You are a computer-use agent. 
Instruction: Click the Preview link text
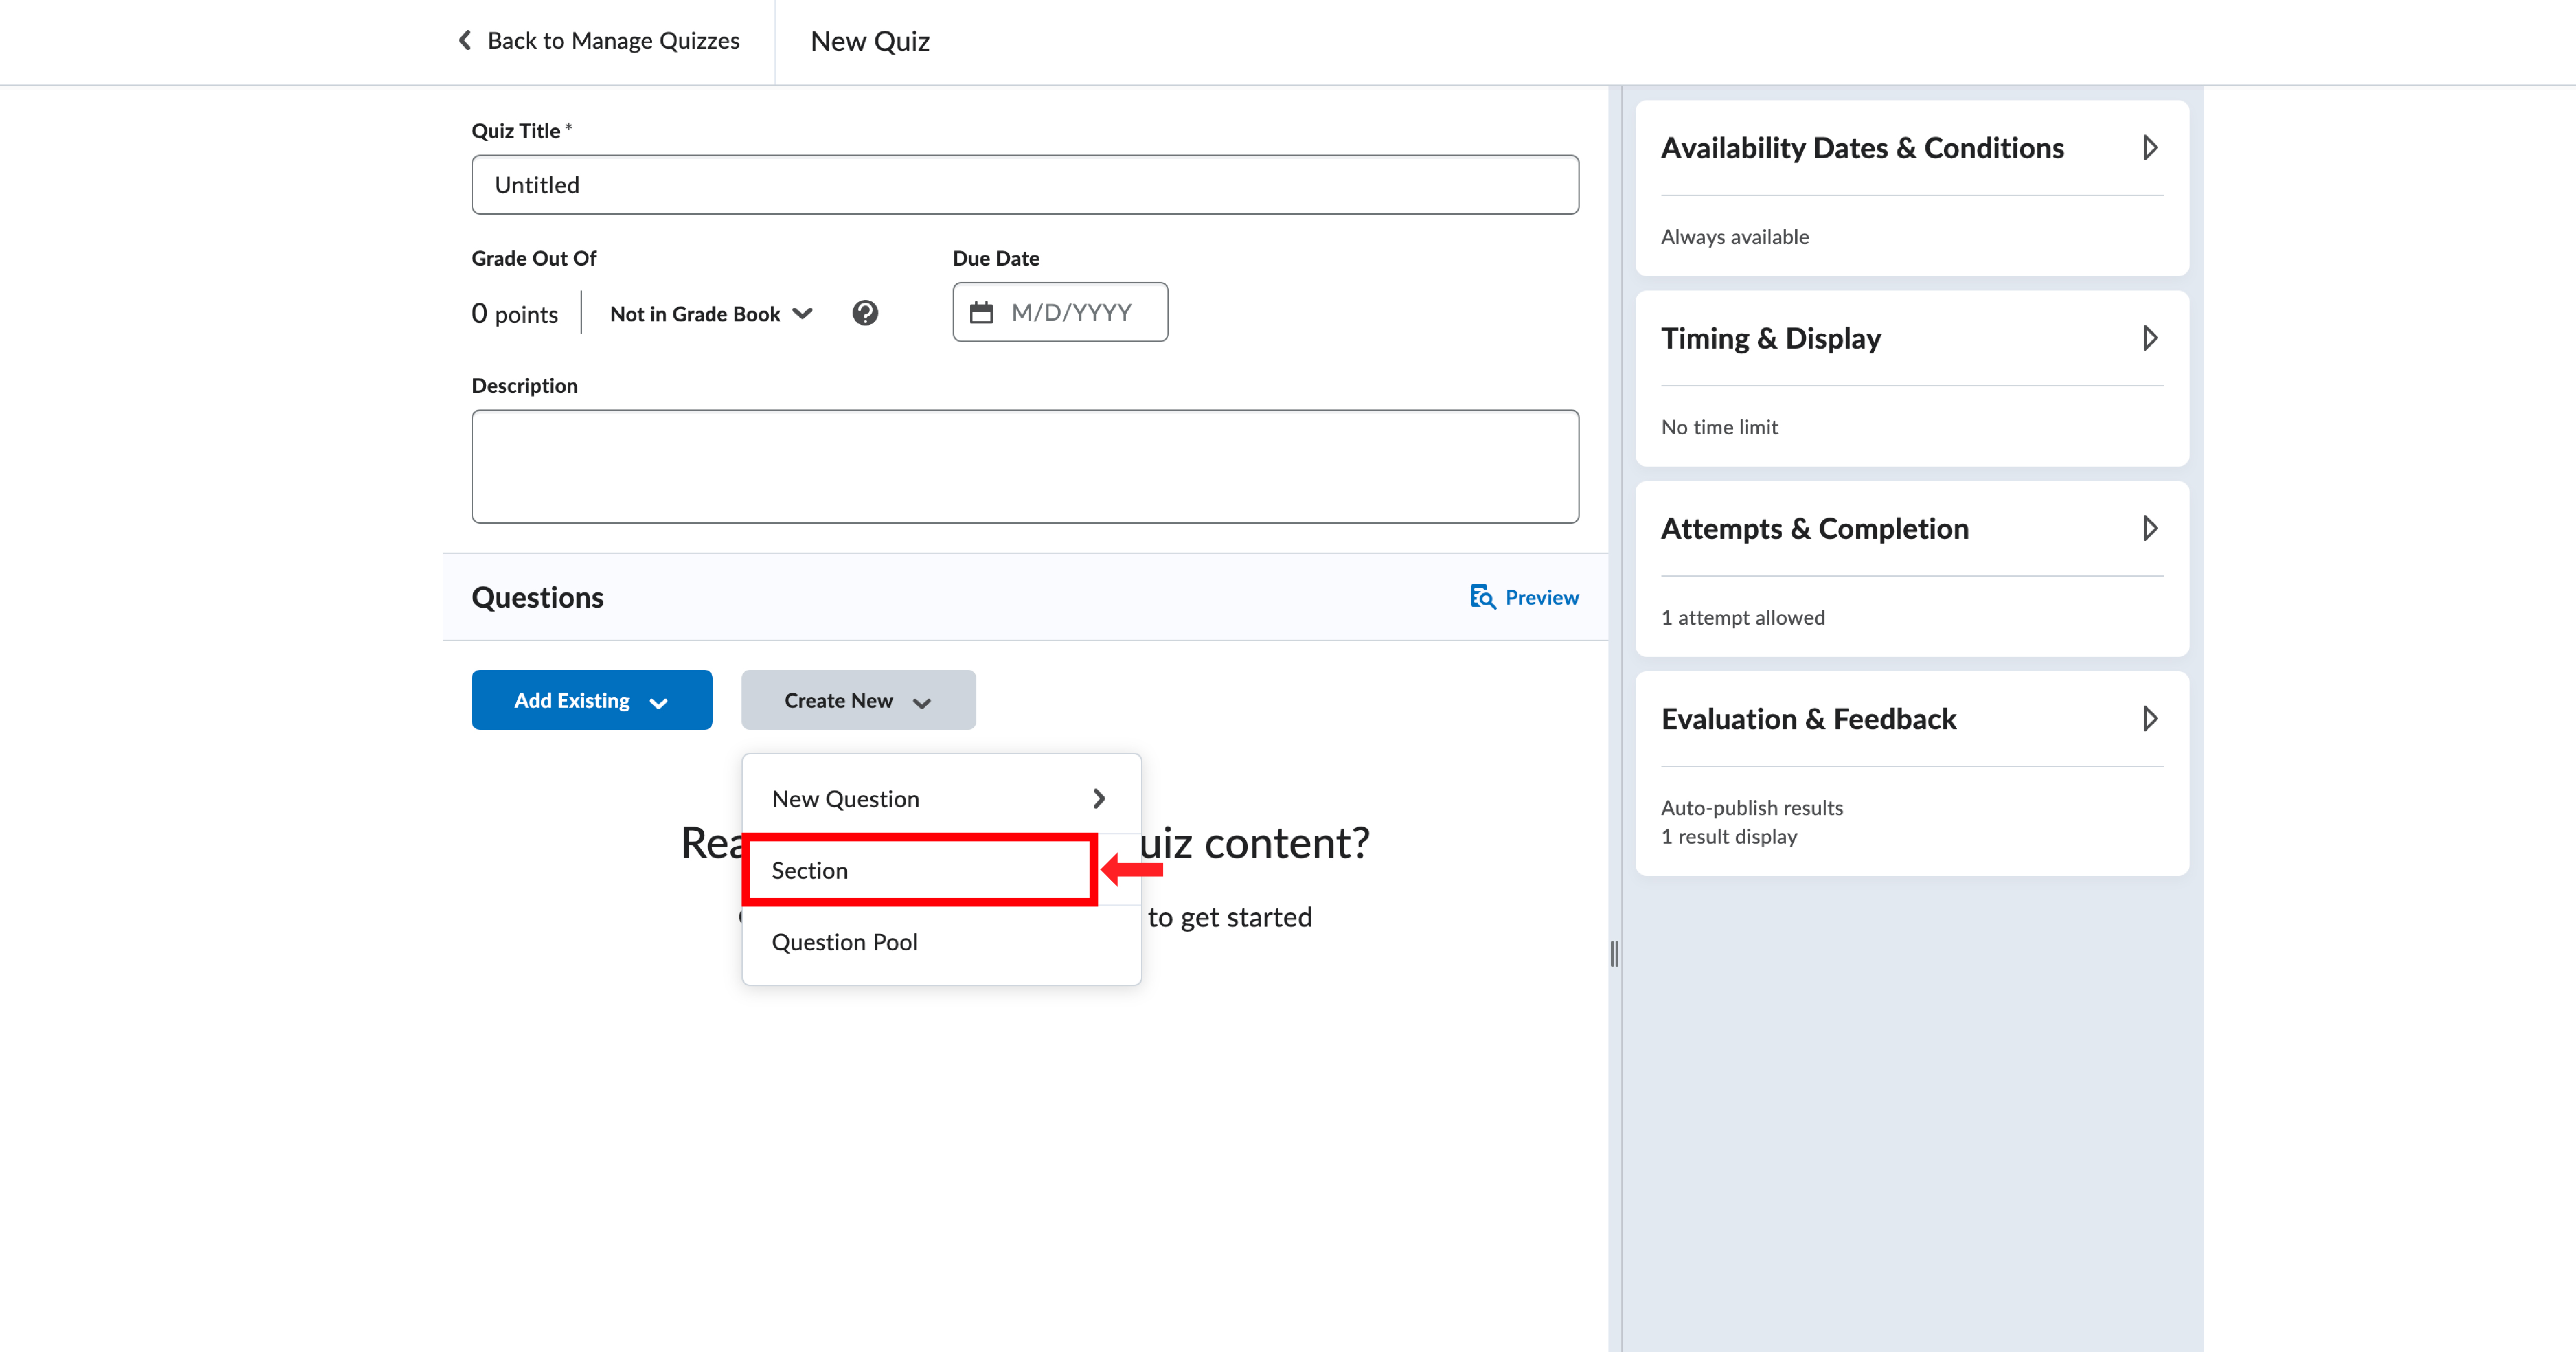coord(1541,597)
